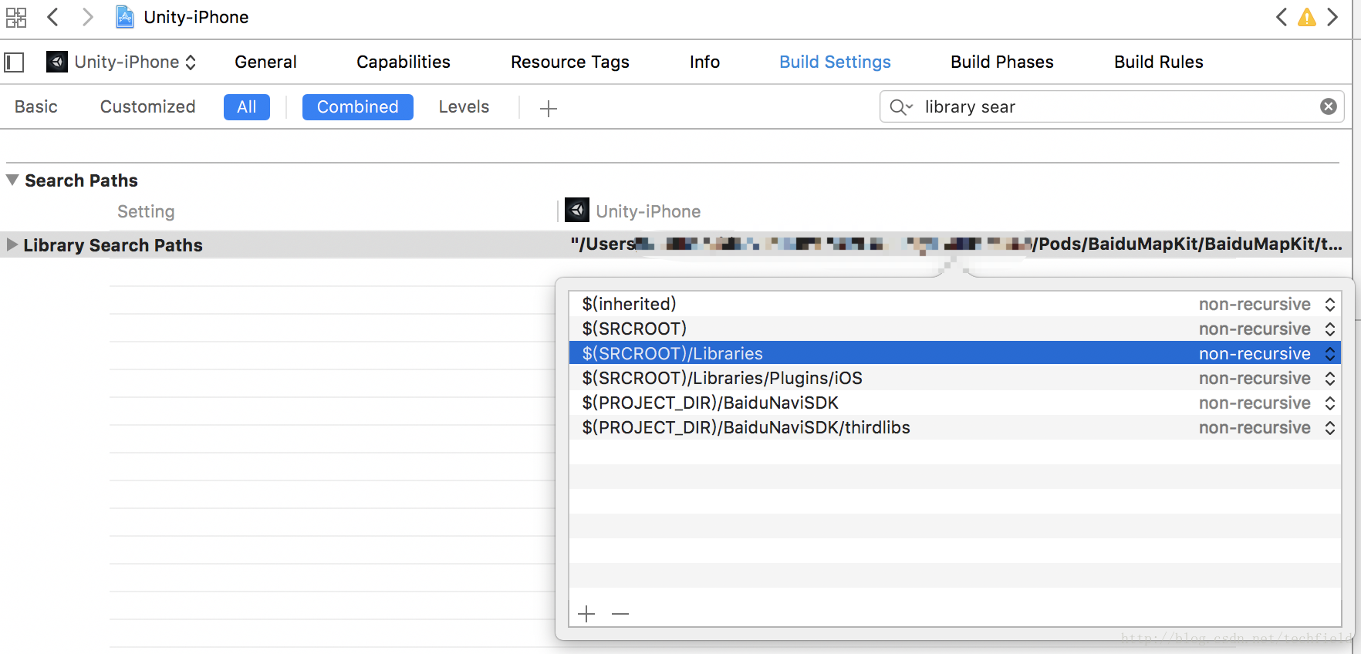Select the $(inherited) path entry
This screenshot has height=654, width=1361.
point(954,304)
